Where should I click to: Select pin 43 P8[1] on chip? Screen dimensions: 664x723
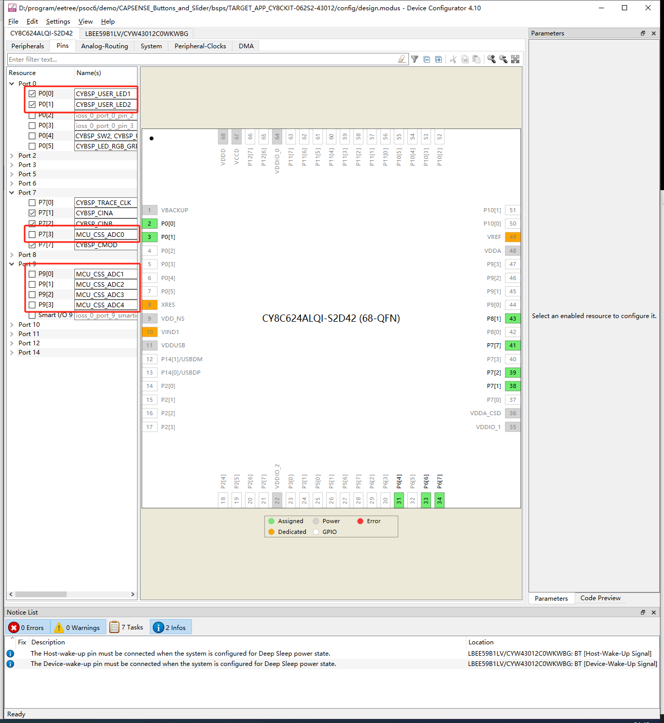tap(513, 319)
